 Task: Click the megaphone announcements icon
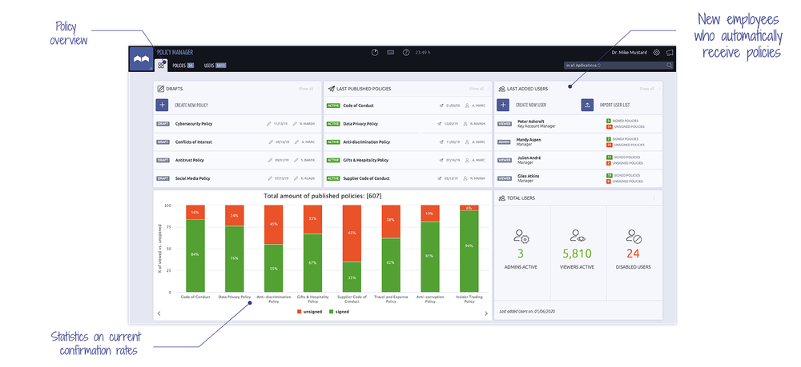tap(669, 52)
